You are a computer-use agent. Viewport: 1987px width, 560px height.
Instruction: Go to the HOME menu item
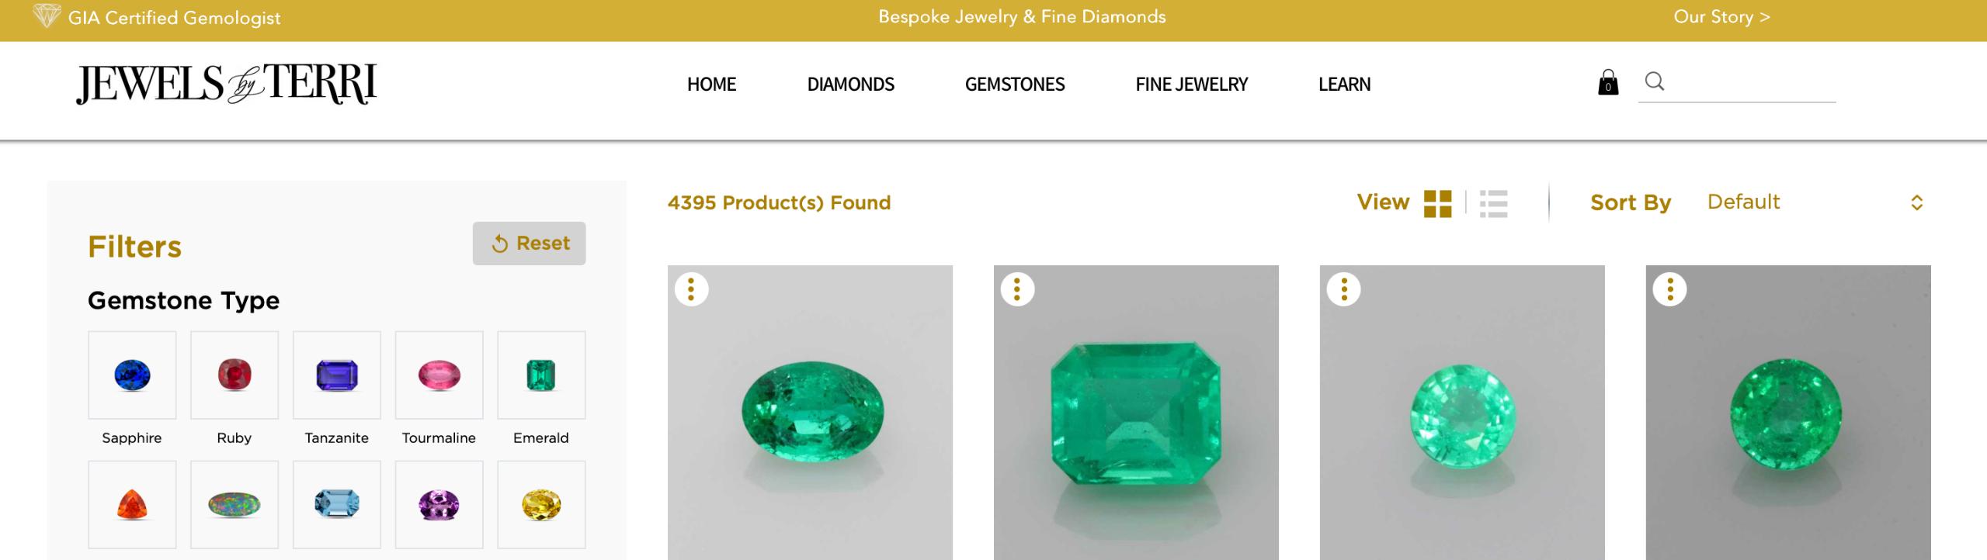pos(711,84)
